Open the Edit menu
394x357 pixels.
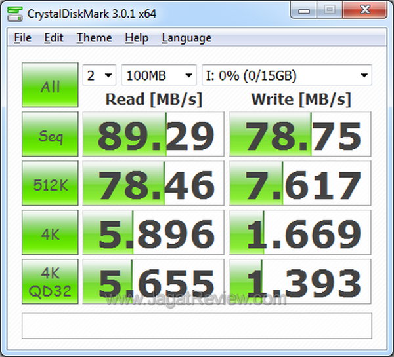coord(54,38)
